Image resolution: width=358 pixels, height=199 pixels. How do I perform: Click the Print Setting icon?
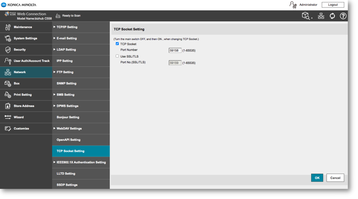tap(8, 95)
